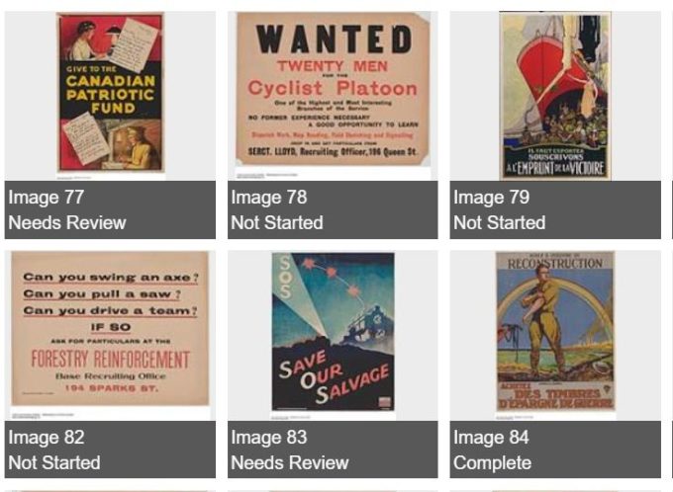Click the Image 84 label
673x492 pixels.
tap(491, 437)
